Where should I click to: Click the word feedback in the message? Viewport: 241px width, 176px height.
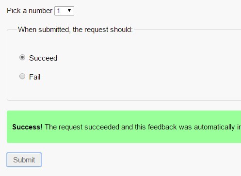pyautogui.click(x=162, y=127)
